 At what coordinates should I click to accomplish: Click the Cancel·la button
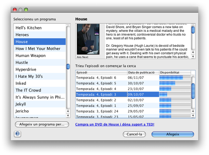tap(134, 134)
